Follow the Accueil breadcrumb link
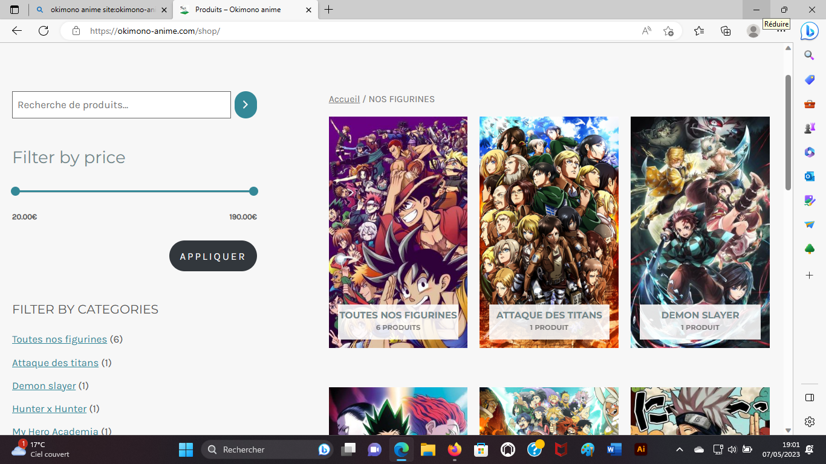This screenshot has height=464, width=826. click(344, 99)
